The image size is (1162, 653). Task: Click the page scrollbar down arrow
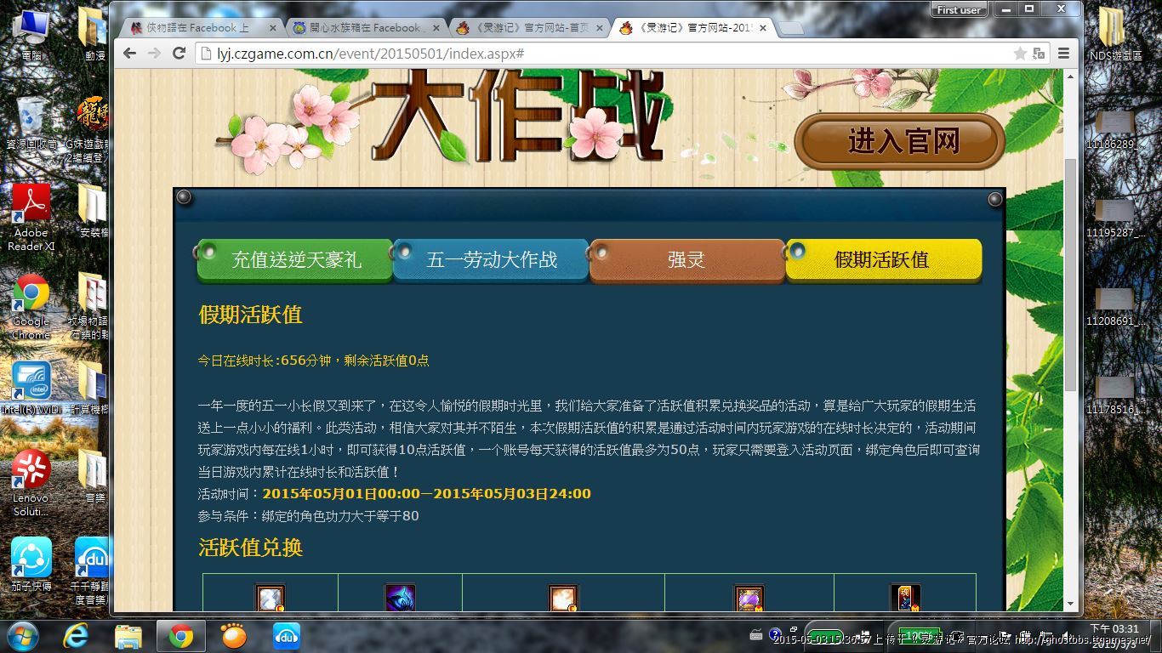click(x=1071, y=604)
